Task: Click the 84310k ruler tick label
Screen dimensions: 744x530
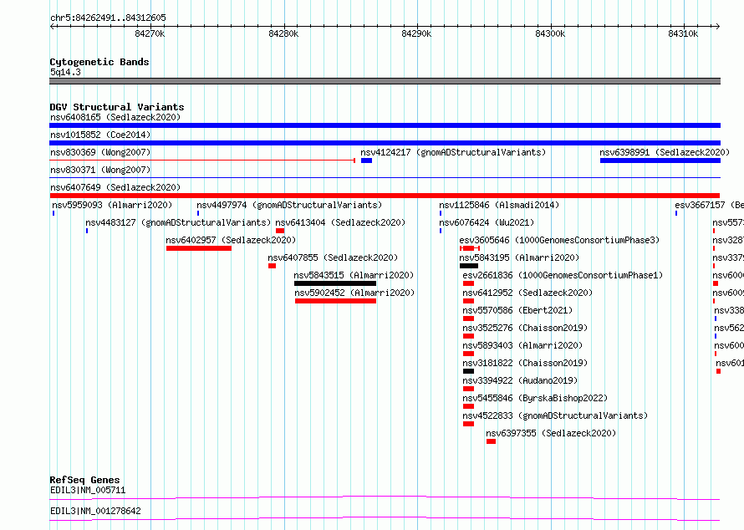Action: (x=683, y=33)
